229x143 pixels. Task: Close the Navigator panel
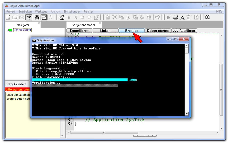pos(39,23)
